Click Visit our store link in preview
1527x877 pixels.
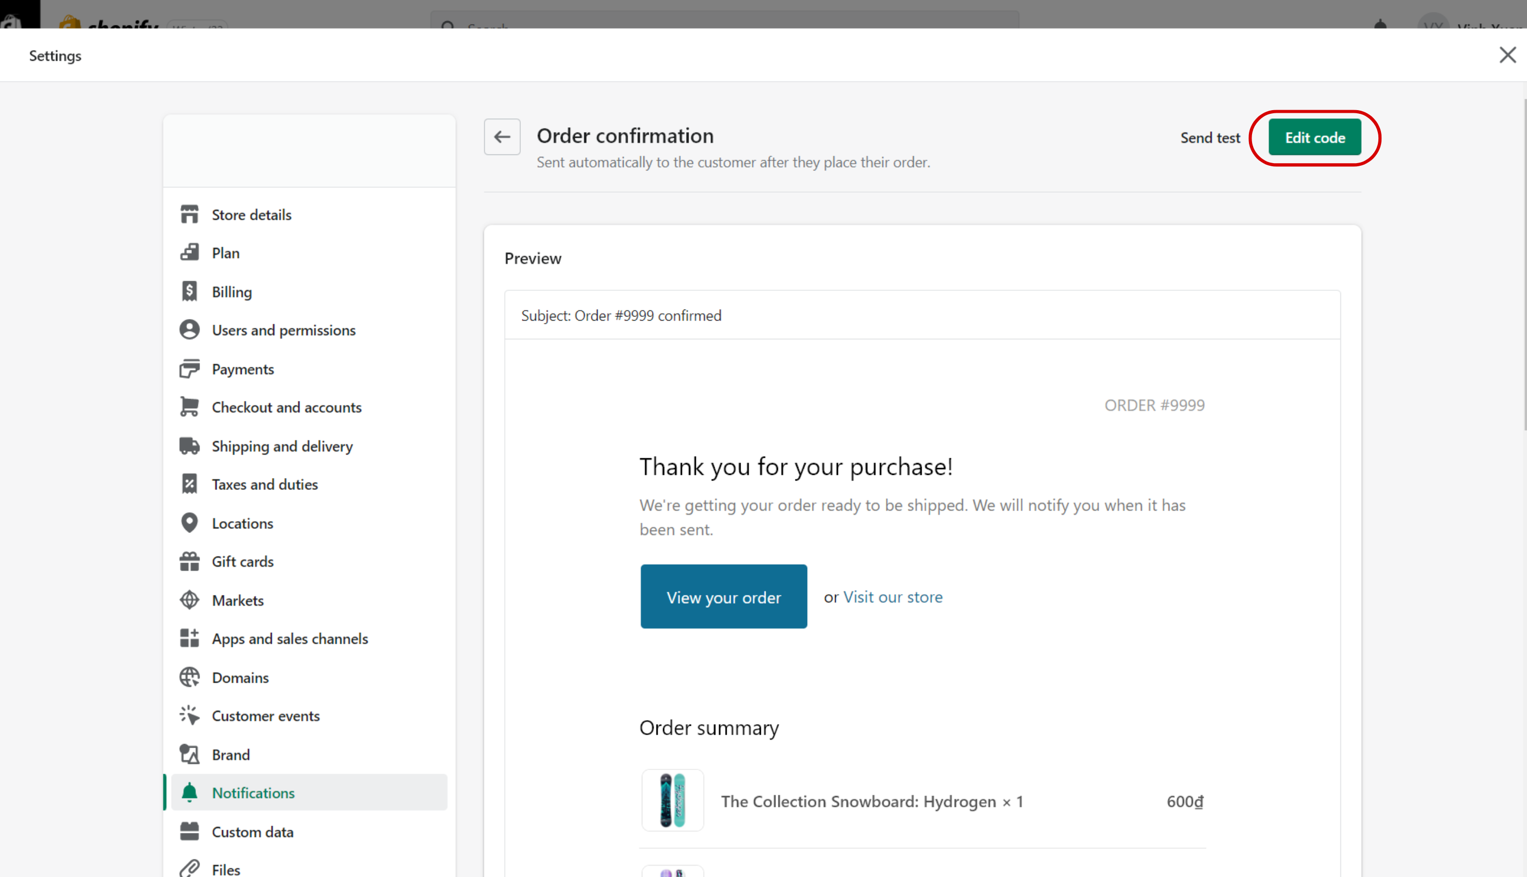892,596
